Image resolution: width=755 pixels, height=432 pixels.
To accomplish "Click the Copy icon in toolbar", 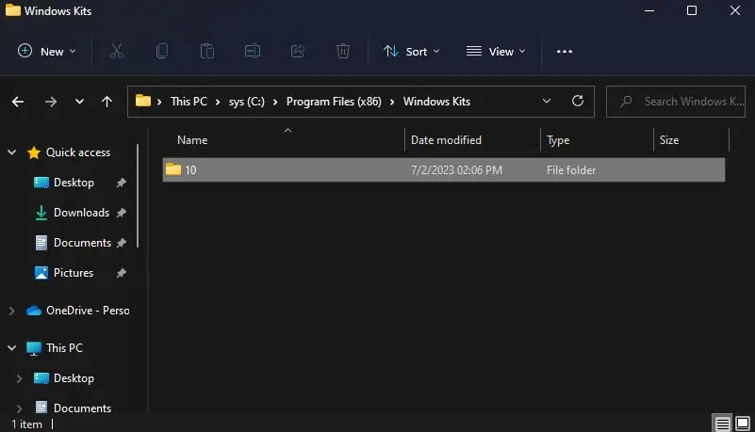I will click(x=162, y=51).
